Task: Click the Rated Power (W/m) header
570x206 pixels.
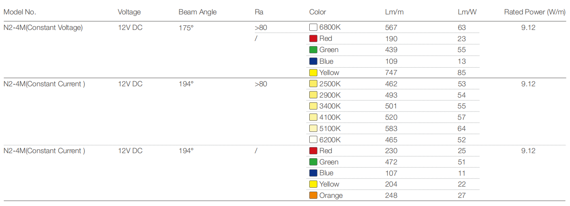Action: (x=535, y=12)
